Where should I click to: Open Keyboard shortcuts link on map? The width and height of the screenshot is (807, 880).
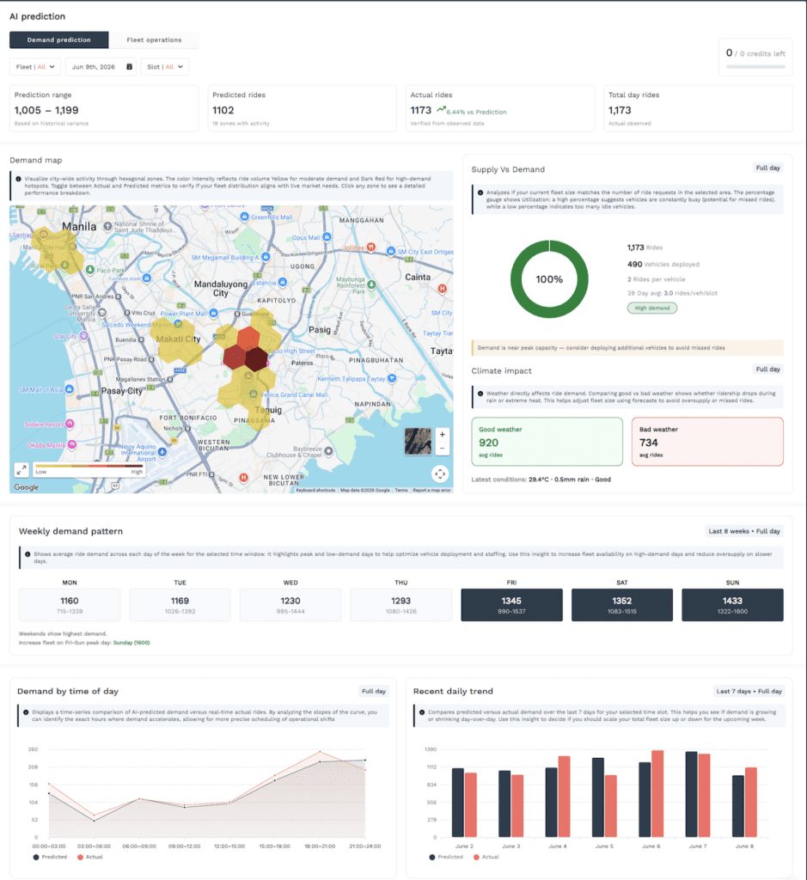pyautogui.click(x=315, y=490)
